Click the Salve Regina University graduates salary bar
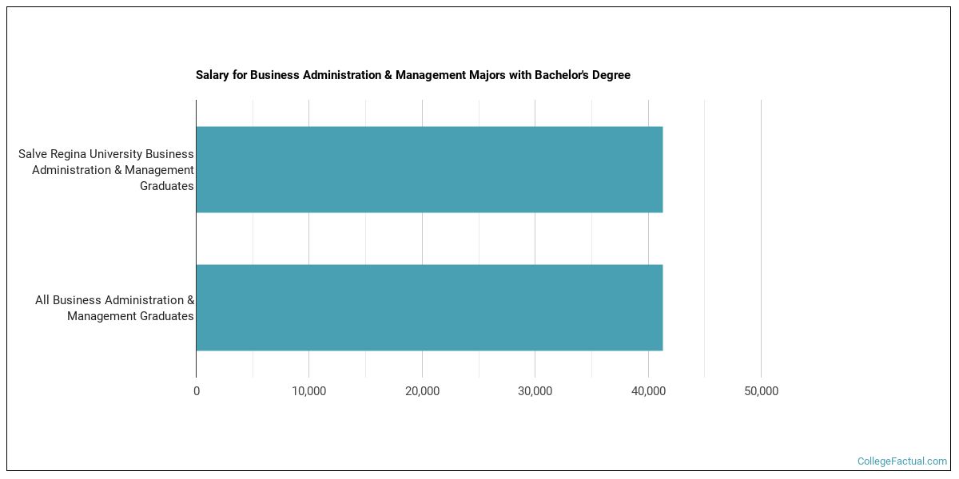The image size is (959, 479). 429,169
